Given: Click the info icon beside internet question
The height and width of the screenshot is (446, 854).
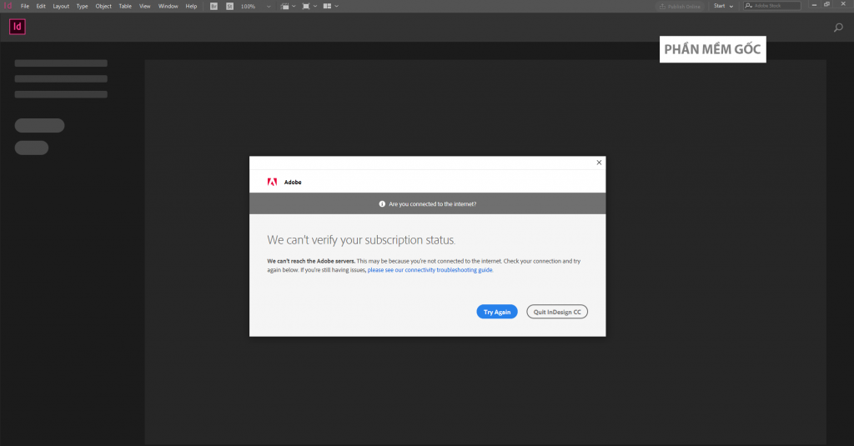Looking at the screenshot, I should (382, 203).
